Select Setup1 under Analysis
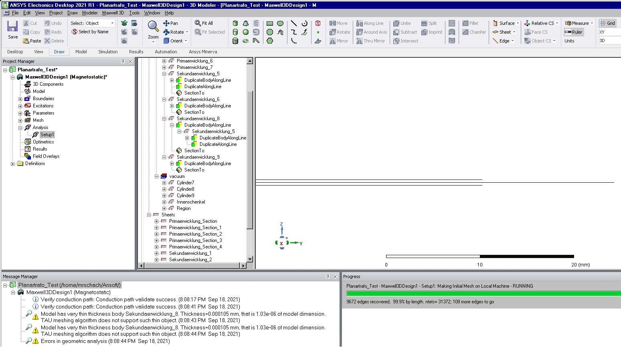The image size is (621, 347). click(47, 135)
